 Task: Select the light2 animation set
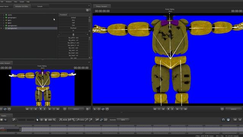coord(9,23)
